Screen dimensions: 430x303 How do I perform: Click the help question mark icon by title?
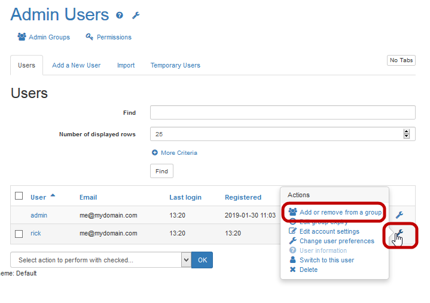[120, 16]
